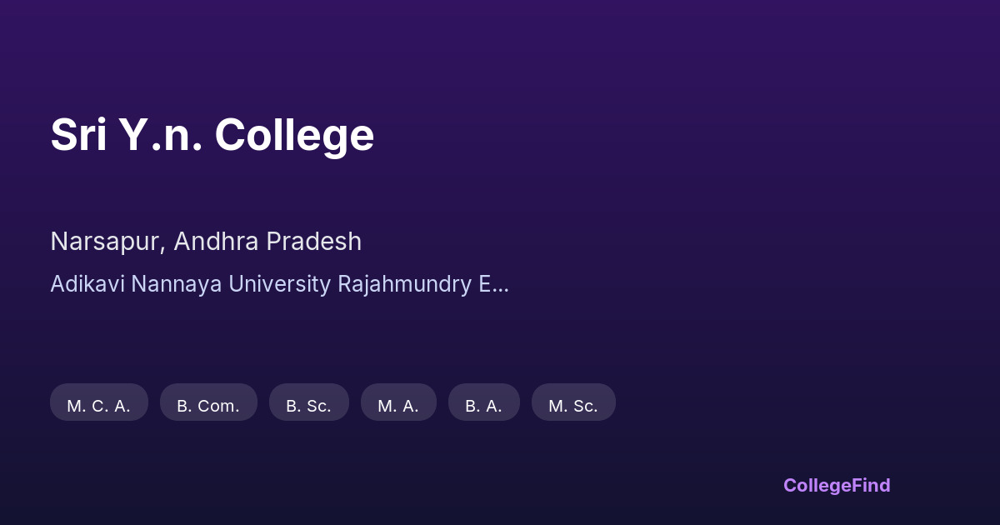Select the Narsapur, Andhra Pradesh location line
Screen dimensions: 1000x525
pyautogui.click(x=206, y=242)
